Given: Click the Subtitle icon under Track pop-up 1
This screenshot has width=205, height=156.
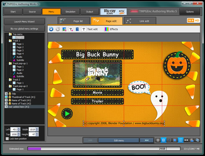Looking at the screenshot, I should (x=14, y=76).
